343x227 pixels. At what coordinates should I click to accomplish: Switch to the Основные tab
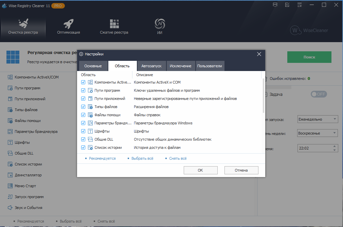93,66
